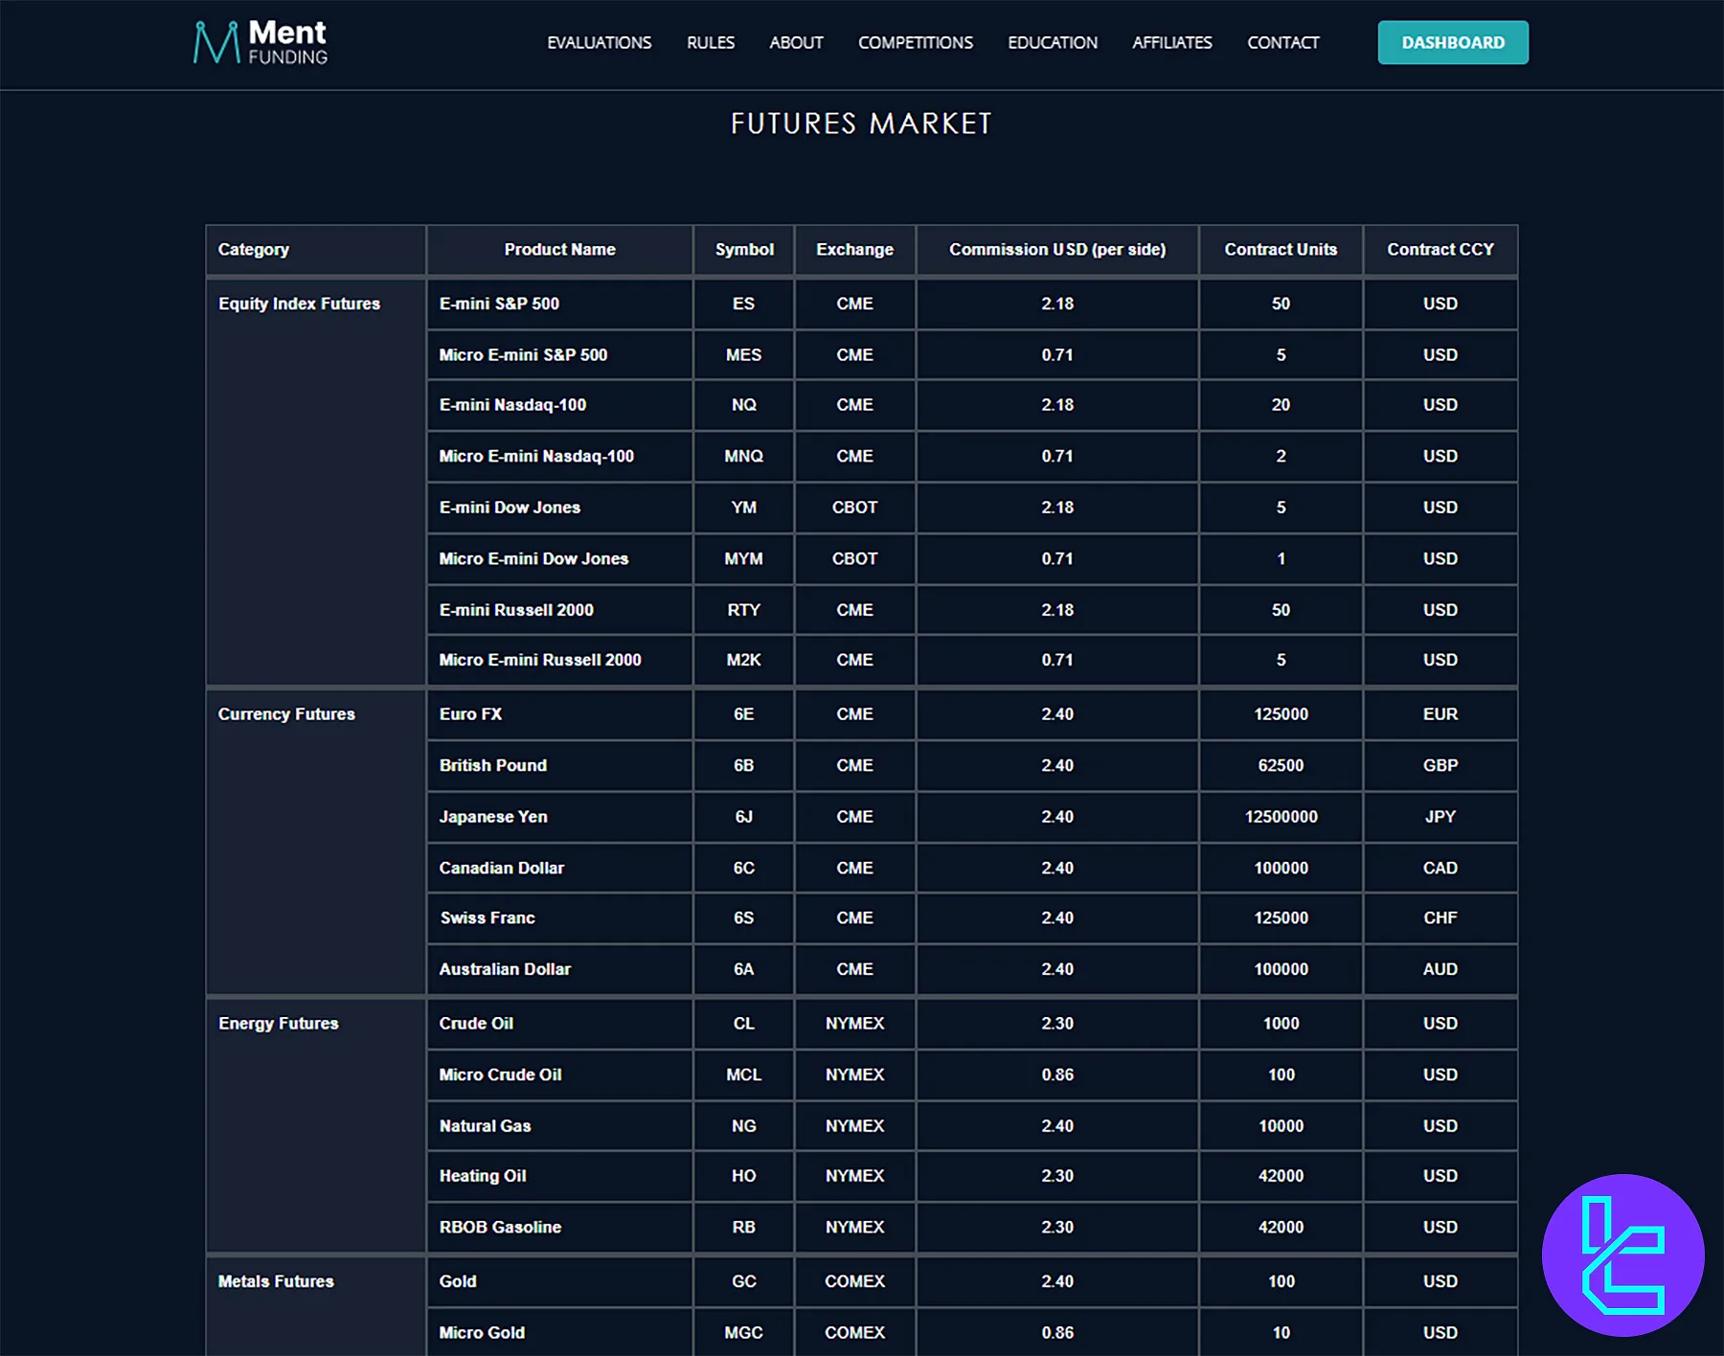This screenshot has width=1724, height=1356.
Task: Open the About menu item
Action: 796,43
